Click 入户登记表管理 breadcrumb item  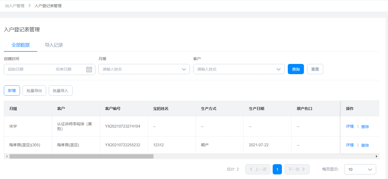click(48, 6)
